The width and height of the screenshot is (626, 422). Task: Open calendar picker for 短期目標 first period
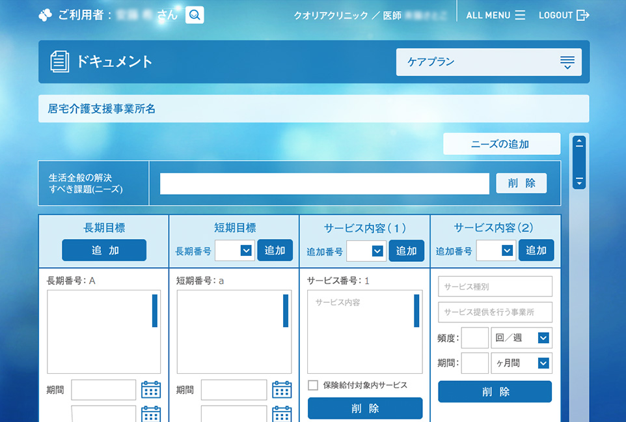[282, 389]
